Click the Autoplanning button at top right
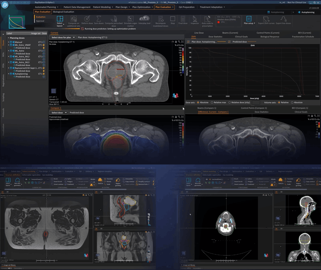The width and height of the screenshot is (321, 270). (306, 12)
